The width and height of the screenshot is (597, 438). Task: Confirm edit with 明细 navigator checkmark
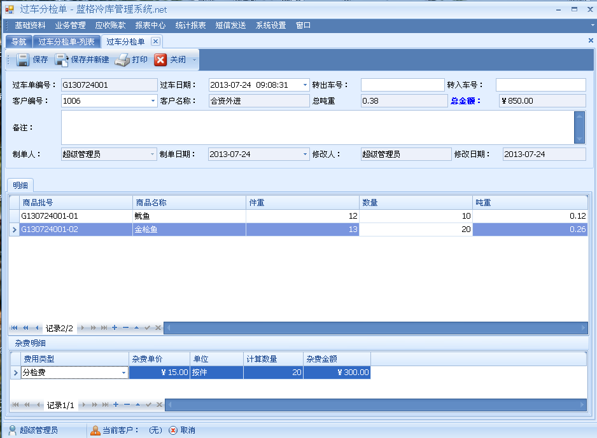coord(148,328)
